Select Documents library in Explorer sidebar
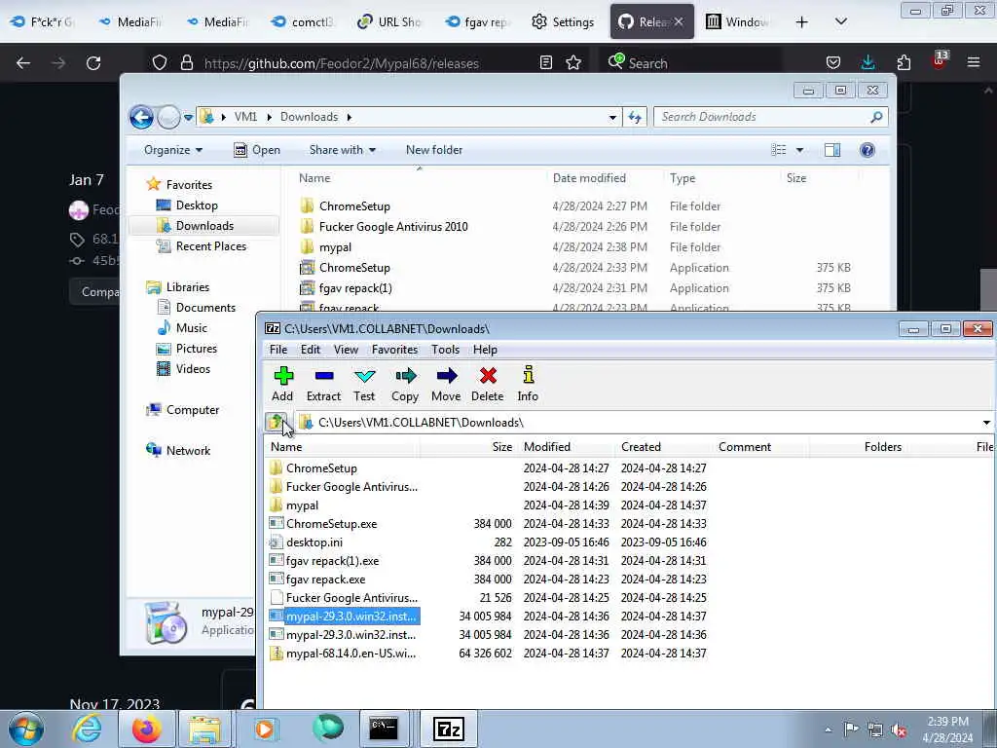Viewport: 997px width, 748px height. click(x=205, y=307)
